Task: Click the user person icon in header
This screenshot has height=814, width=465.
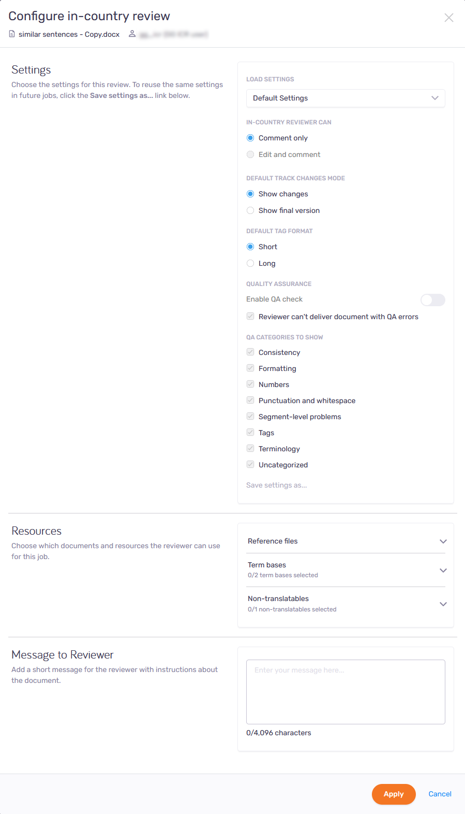Action: (x=132, y=34)
